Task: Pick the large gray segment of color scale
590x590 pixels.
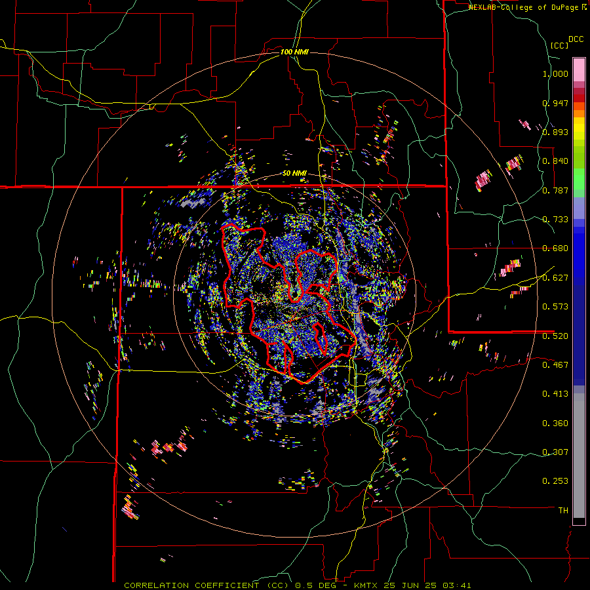Action: [579, 456]
